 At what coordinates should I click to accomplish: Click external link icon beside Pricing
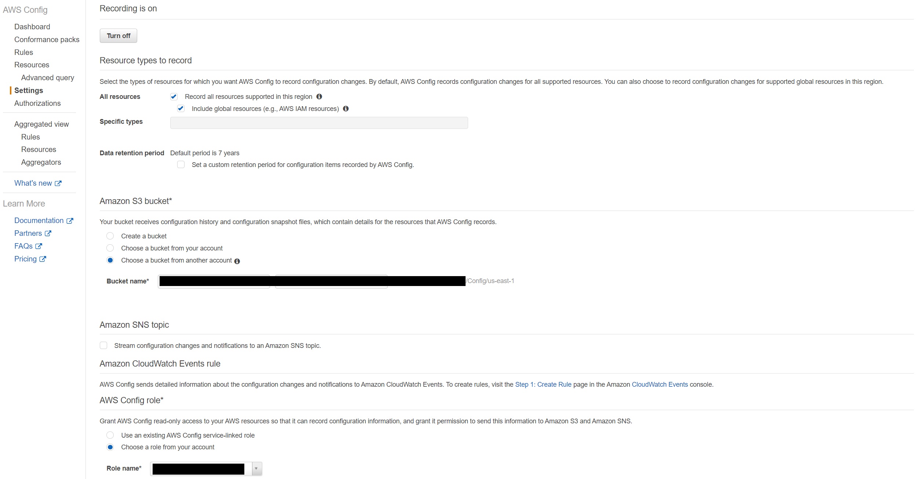click(x=43, y=259)
